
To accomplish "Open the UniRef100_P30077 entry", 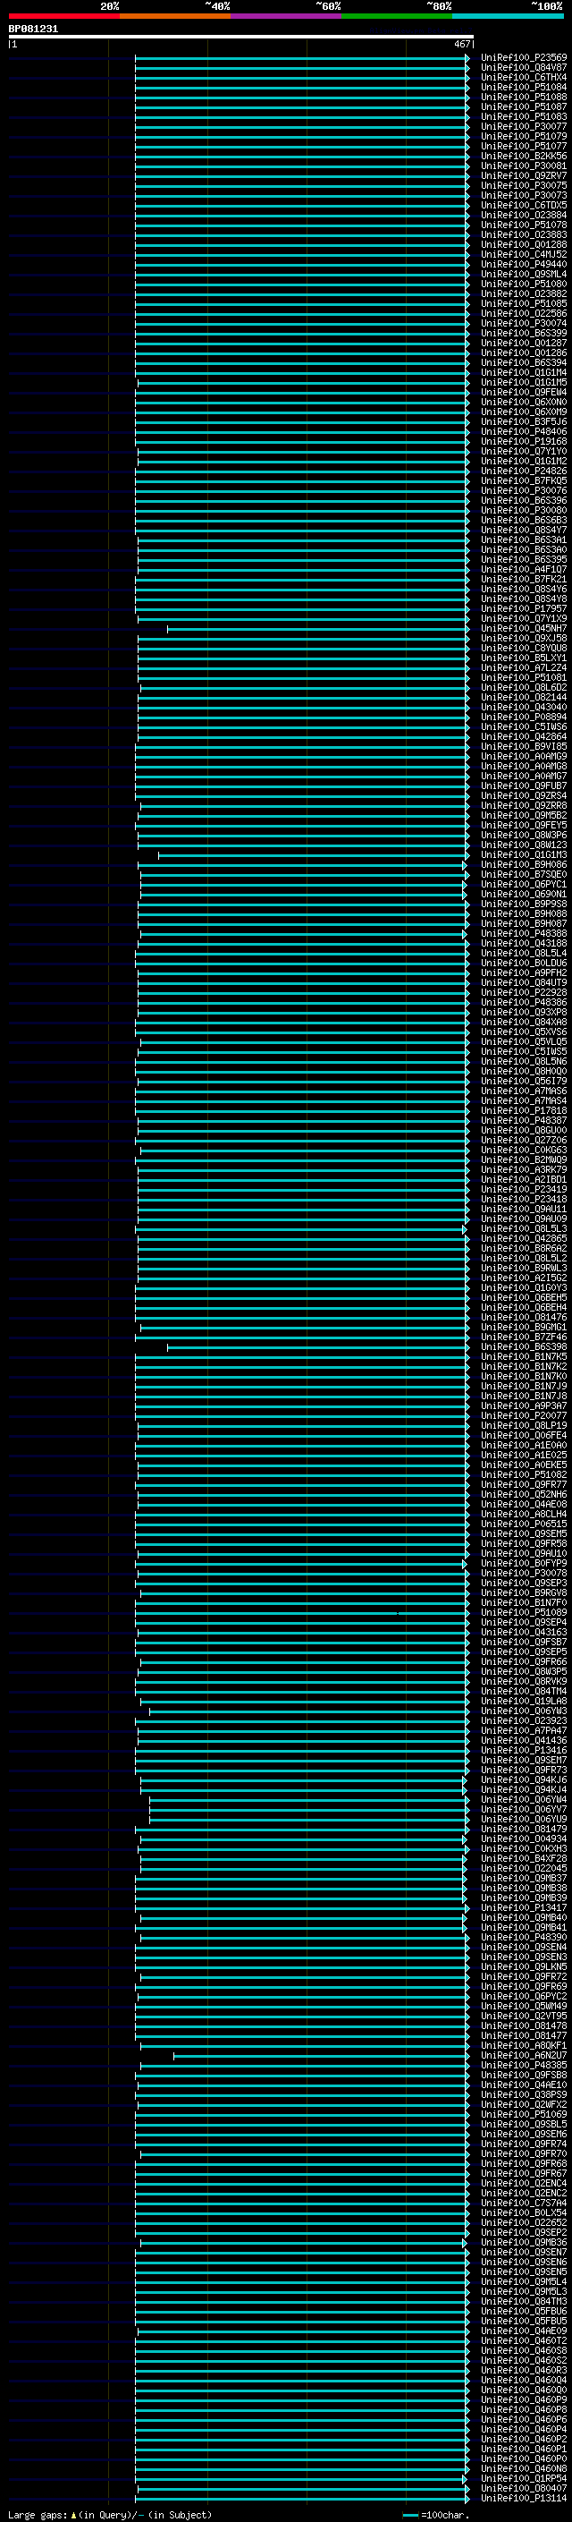I will click(x=523, y=126).
